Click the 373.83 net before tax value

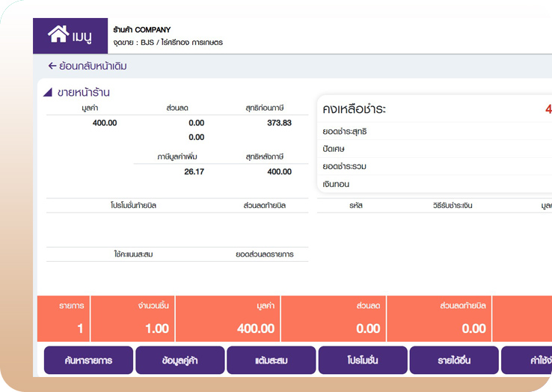coord(279,123)
